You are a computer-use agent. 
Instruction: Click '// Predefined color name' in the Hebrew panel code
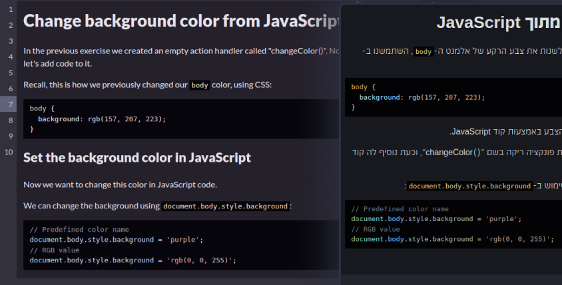tap(400, 209)
